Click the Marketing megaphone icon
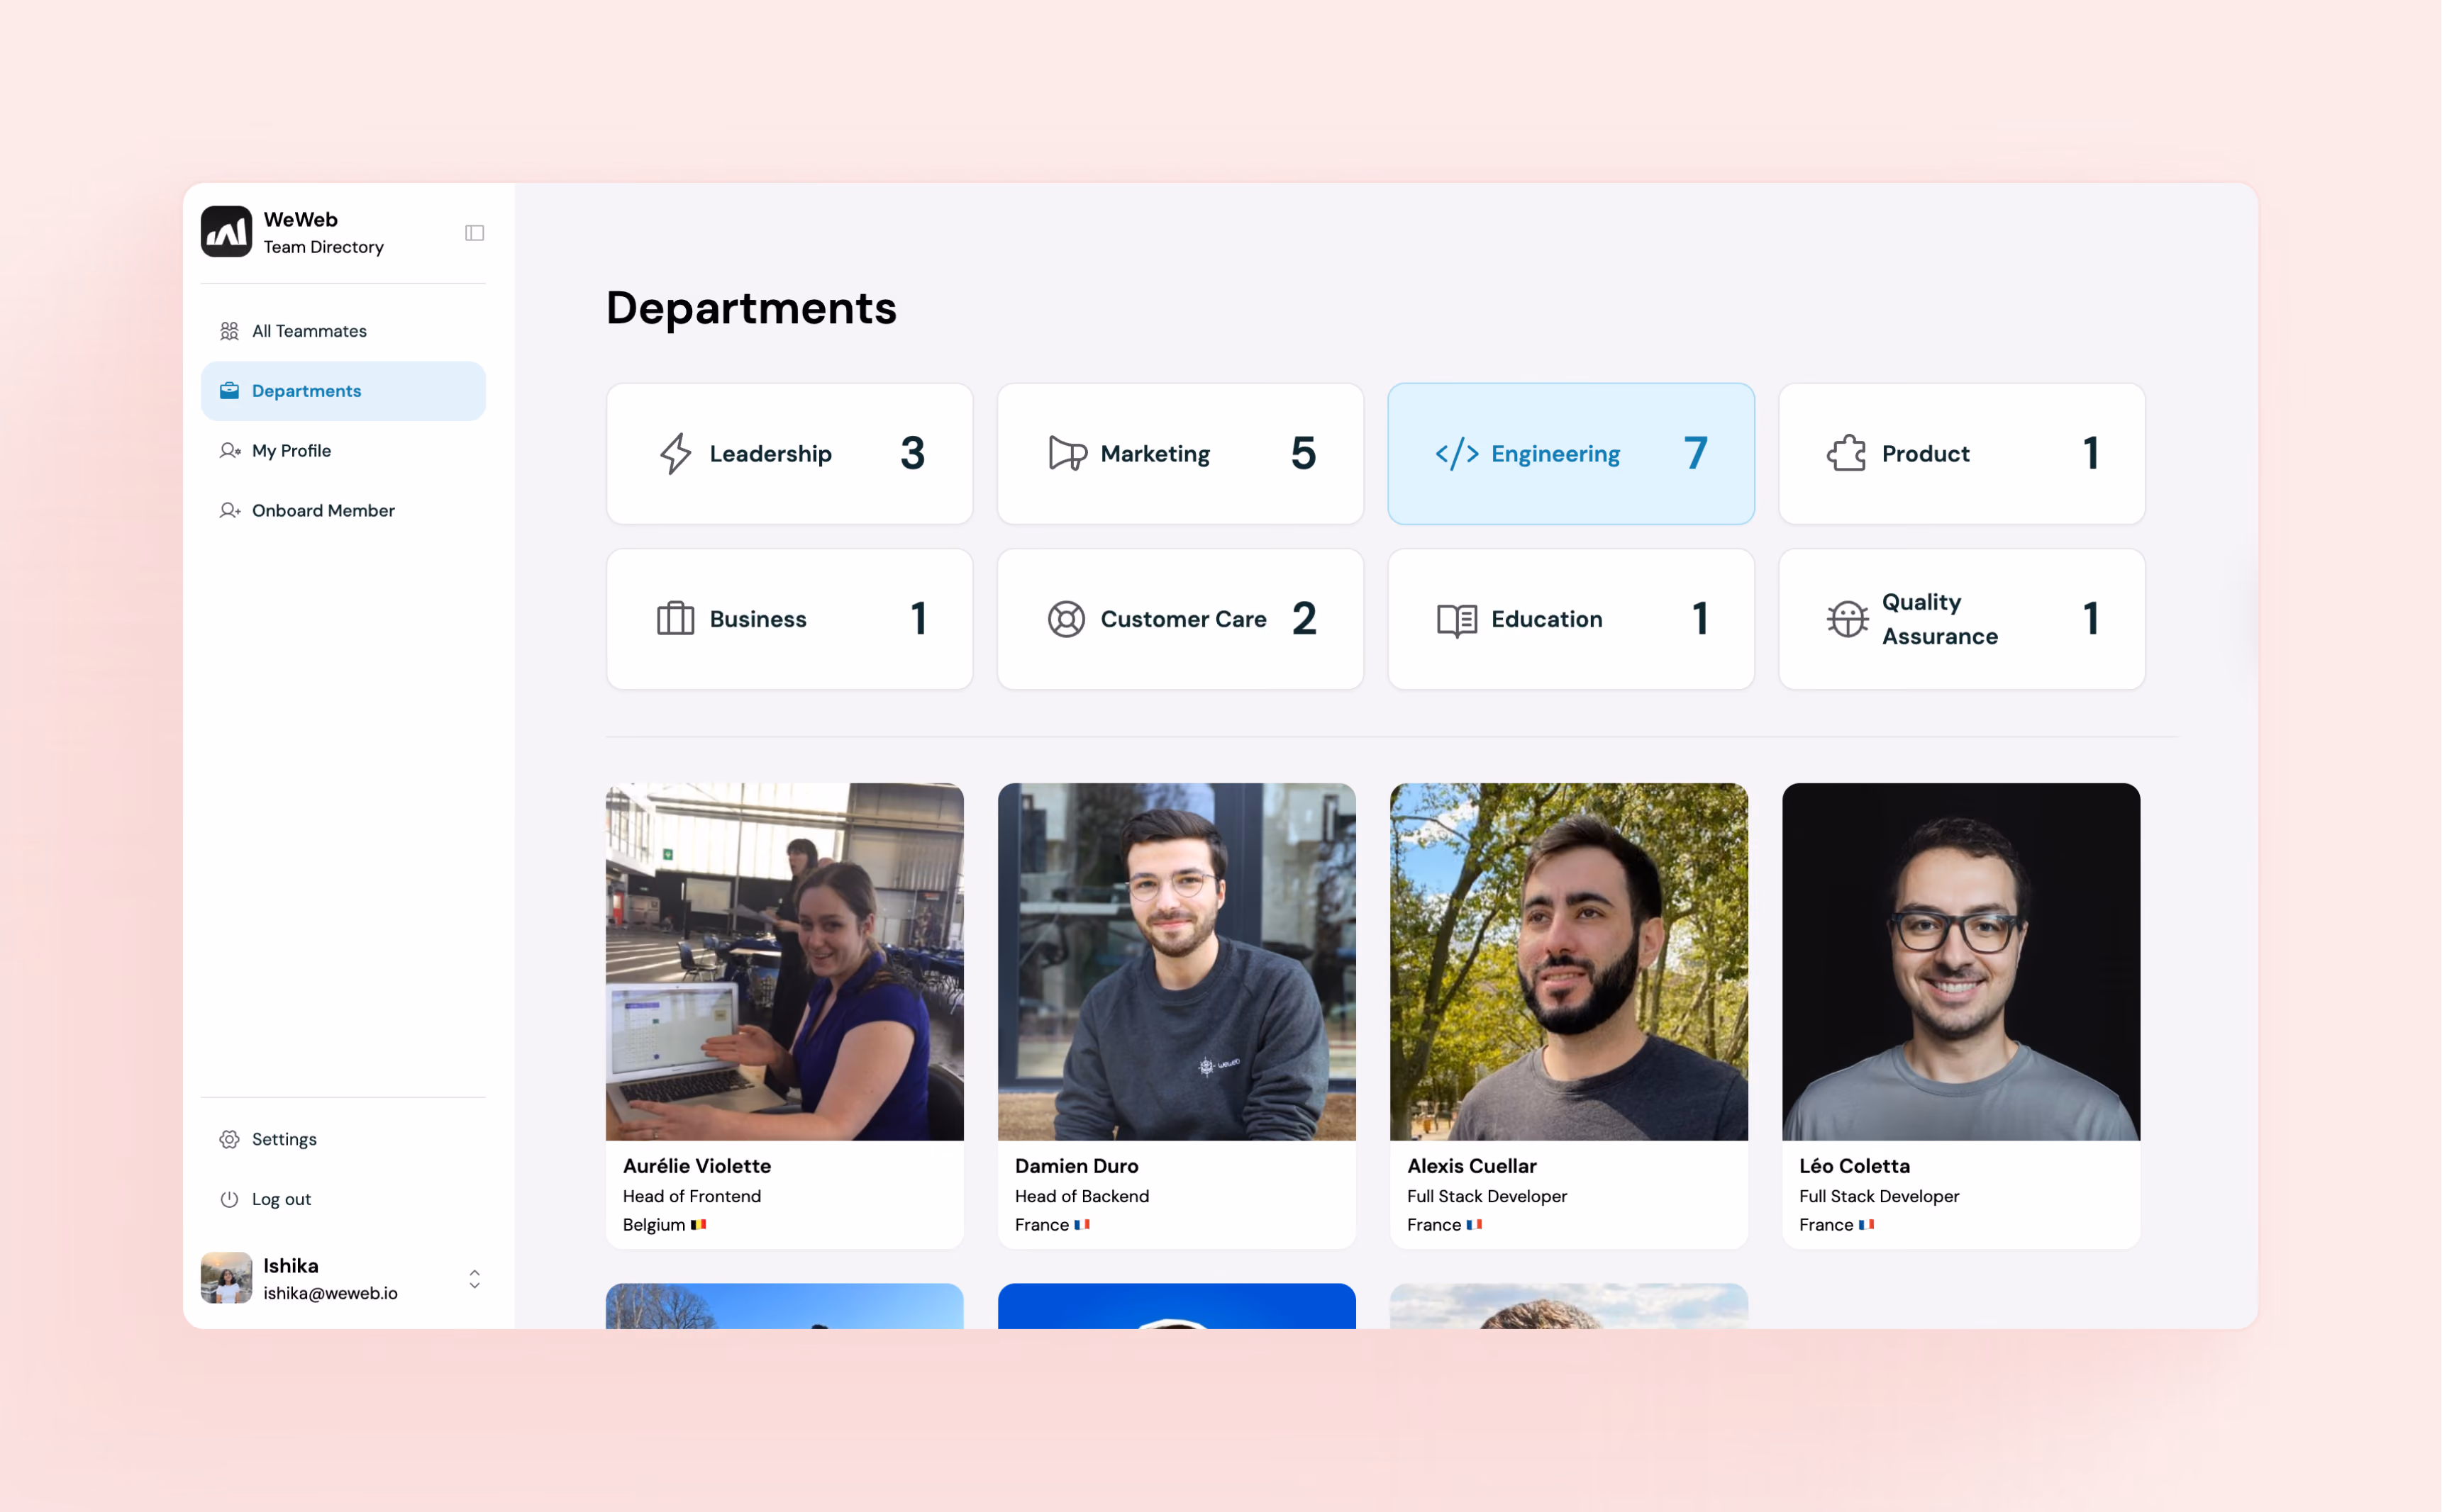The height and width of the screenshot is (1512, 2442). point(1067,454)
